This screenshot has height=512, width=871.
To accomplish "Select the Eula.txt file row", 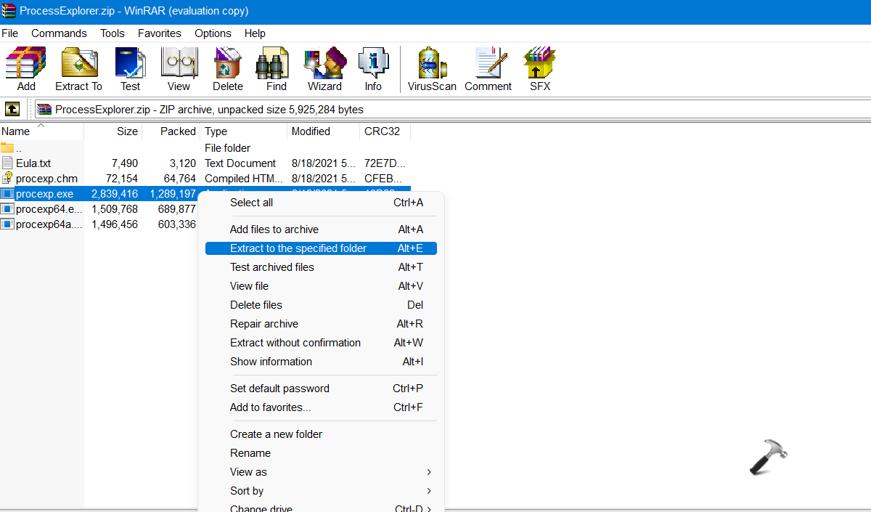I will 33,163.
